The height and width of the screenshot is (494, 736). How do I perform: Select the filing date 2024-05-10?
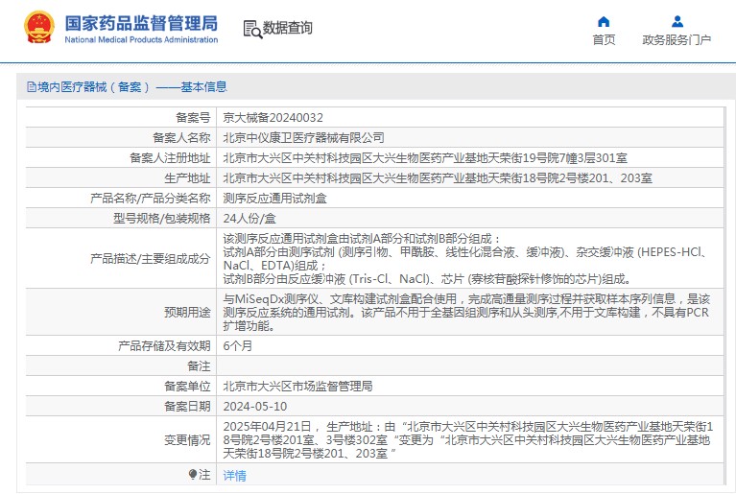point(255,407)
